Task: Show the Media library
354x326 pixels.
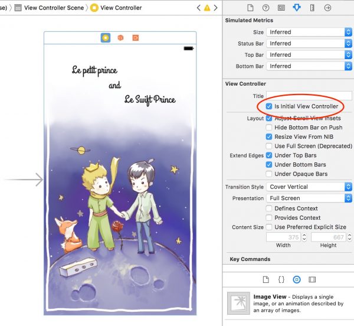Action: click(x=312, y=279)
